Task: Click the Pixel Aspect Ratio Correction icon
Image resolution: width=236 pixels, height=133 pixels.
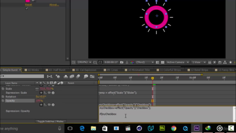Action: click(209, 62)
